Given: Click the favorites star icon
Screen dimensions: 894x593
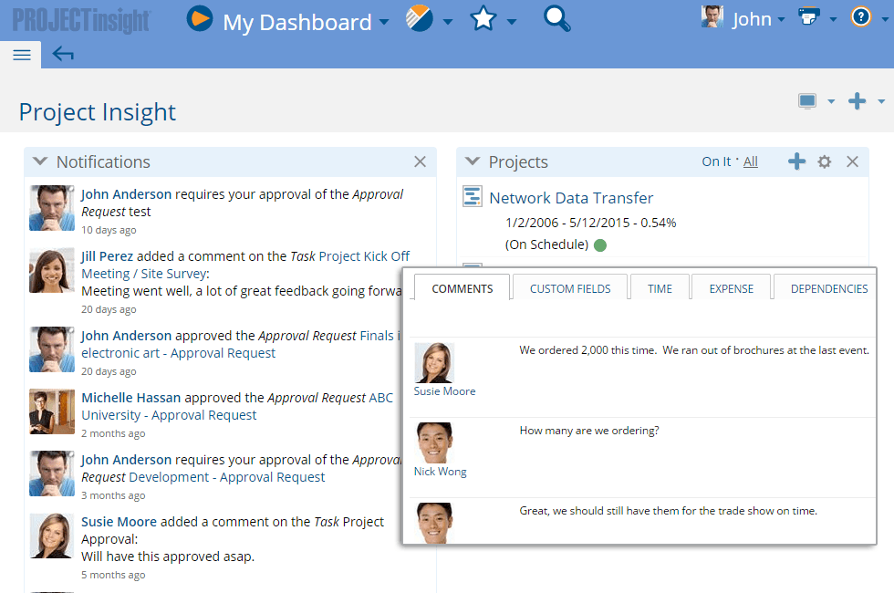Looking at the screenshot, I should tap(483, 18).
